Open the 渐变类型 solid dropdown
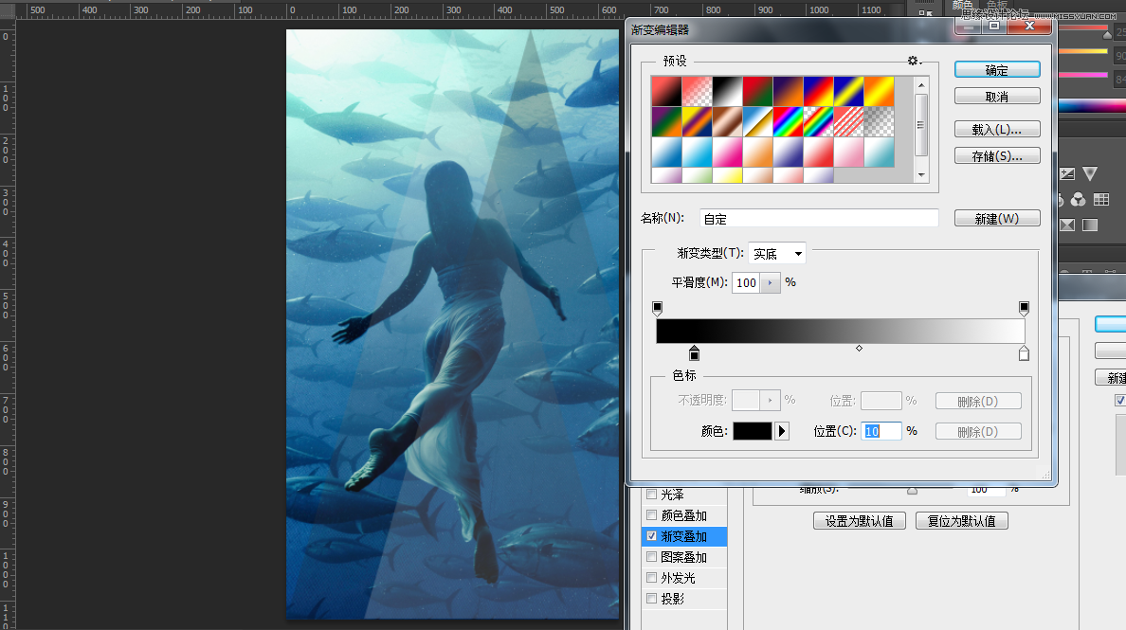The height and width of the screenshot is (630, 1126). [776, 253]
